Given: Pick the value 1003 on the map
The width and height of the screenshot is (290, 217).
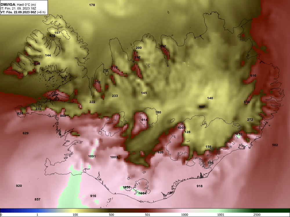Looking at the screenshot, I should point(114,157).
